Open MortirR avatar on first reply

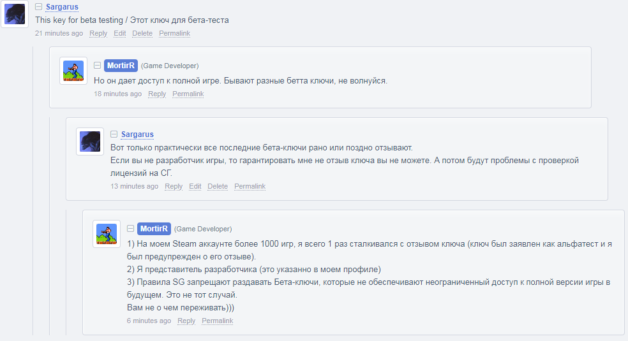[73, 71]
